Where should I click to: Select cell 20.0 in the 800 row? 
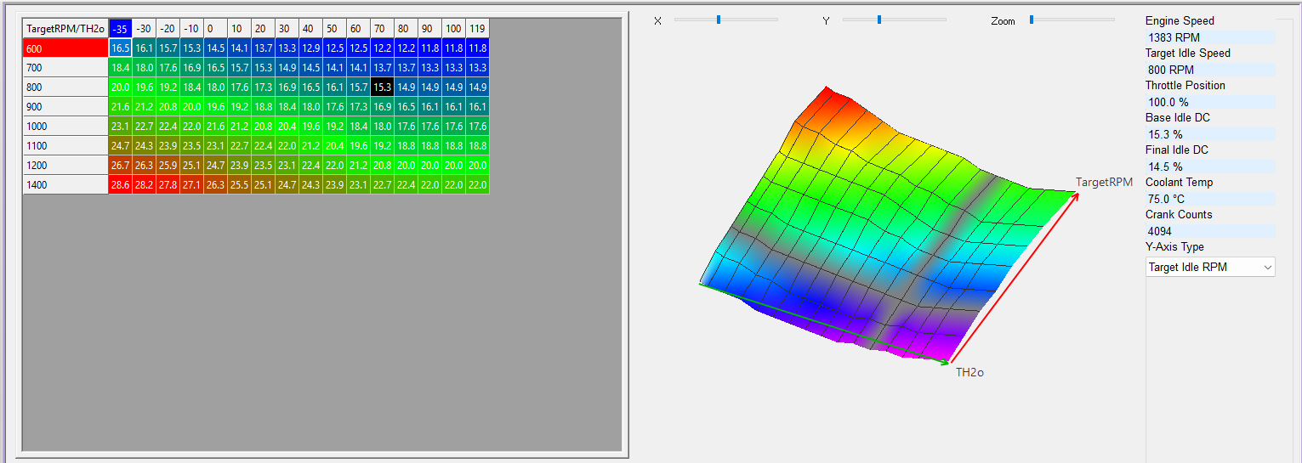pos(120,87)
